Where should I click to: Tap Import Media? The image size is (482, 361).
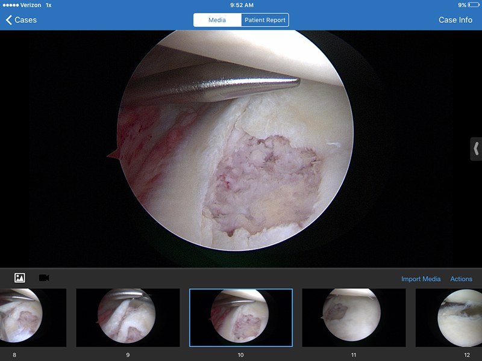pos(421,279)
